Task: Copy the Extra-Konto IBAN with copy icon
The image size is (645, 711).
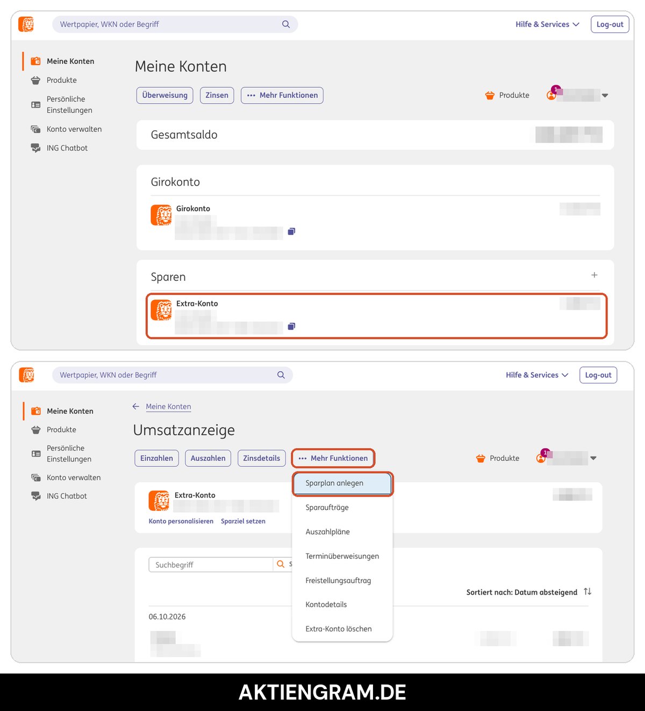Action: pyautogui.click(x=291, y=326)
